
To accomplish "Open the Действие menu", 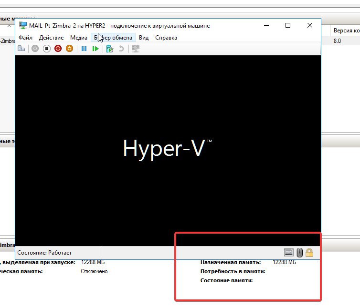I will click(x=51, y=38).
